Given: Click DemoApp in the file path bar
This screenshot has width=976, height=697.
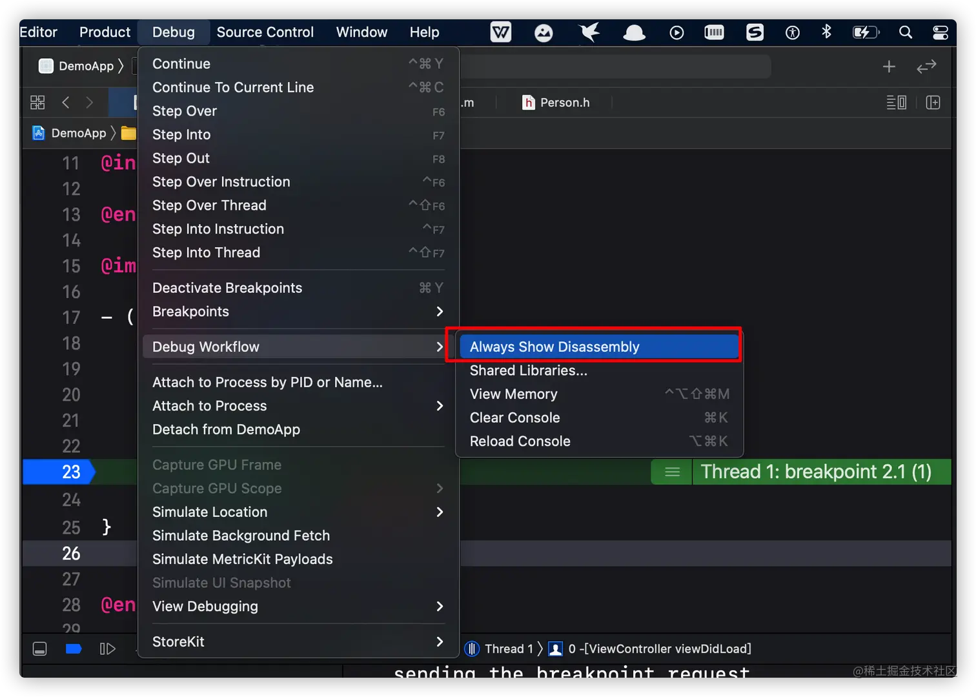Looking at the screenshot, I should (x=70, y=133).
